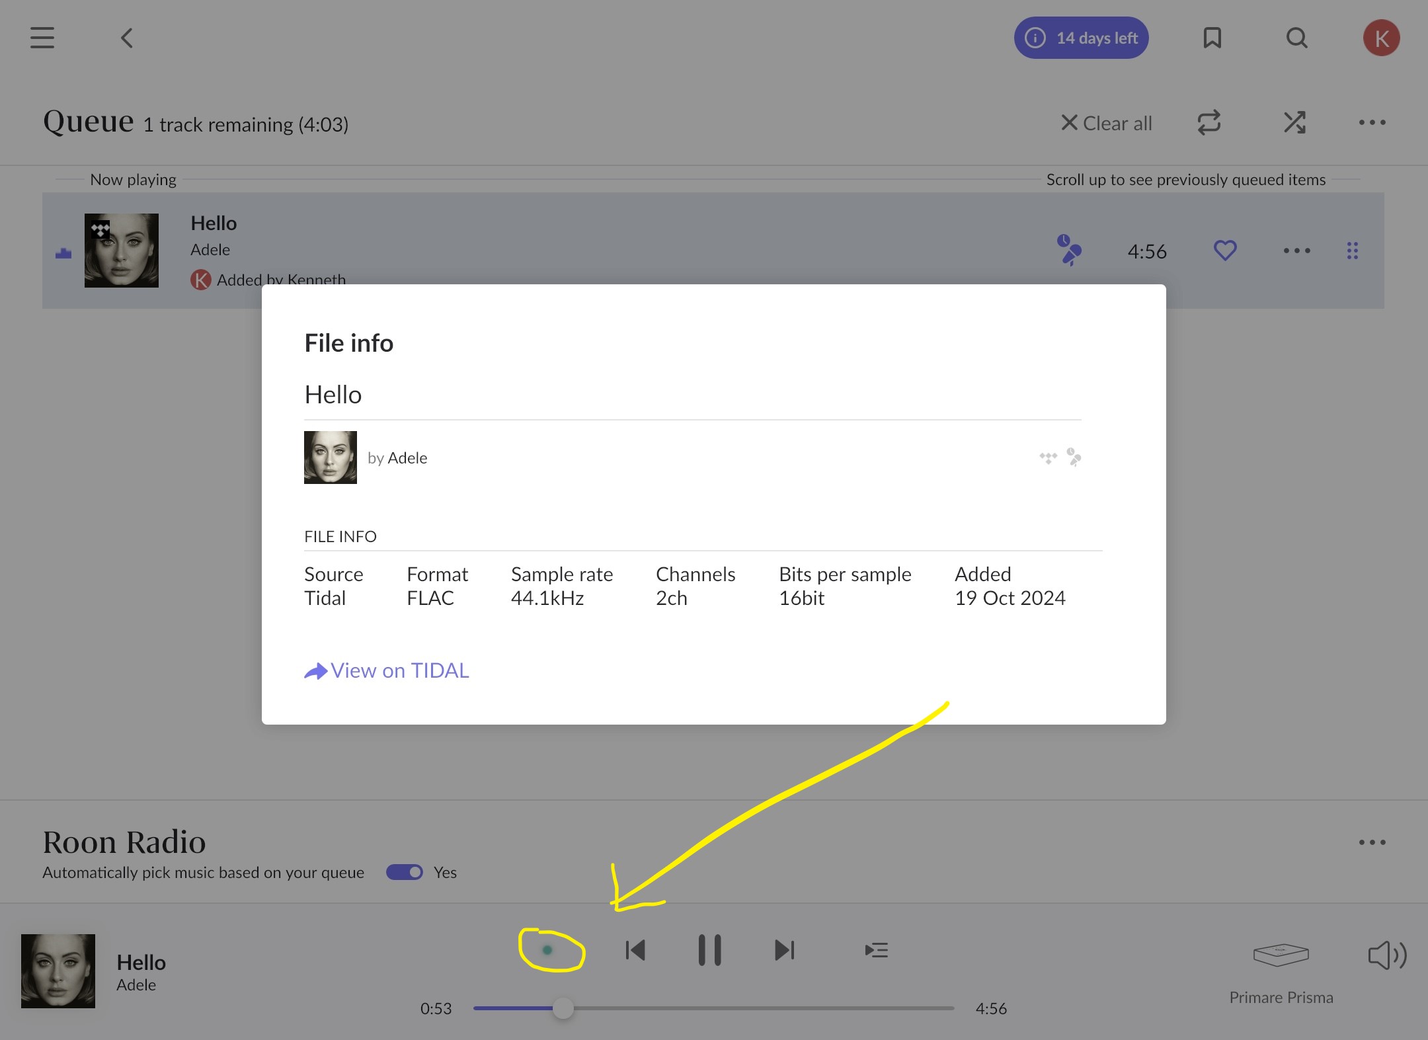Enable repeat mode for the queue
Screen dimensions: 1428x1040
tap(1209, 122)
